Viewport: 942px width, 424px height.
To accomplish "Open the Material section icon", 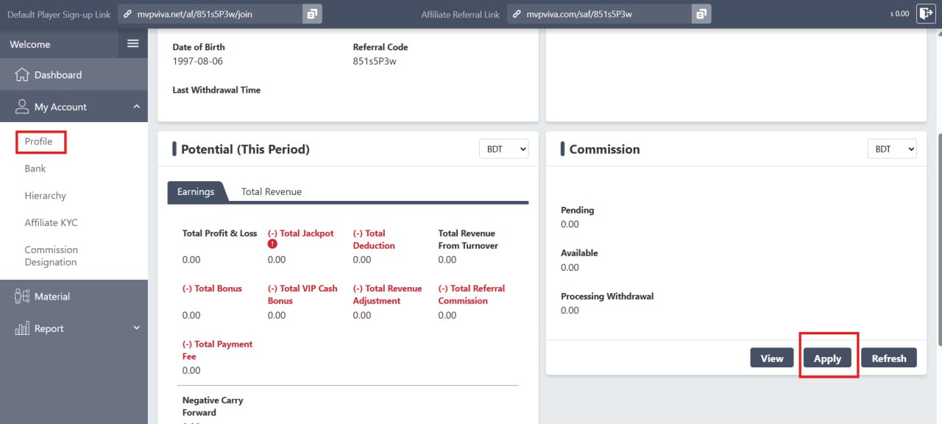I will (x=22, y=297).
